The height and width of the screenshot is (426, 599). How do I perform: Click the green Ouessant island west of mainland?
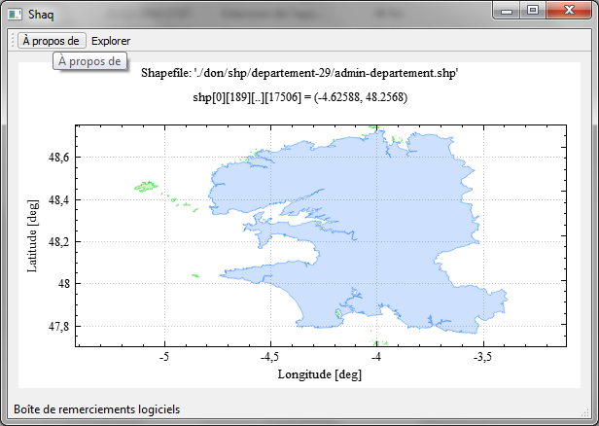click(x=146, y=185)
